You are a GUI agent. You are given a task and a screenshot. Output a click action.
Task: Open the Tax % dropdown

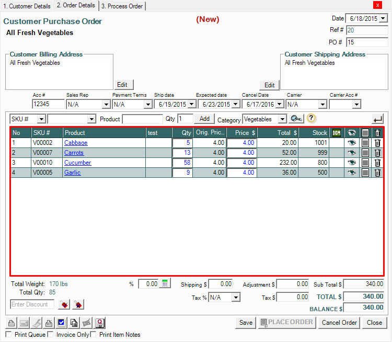coord(236,297)
